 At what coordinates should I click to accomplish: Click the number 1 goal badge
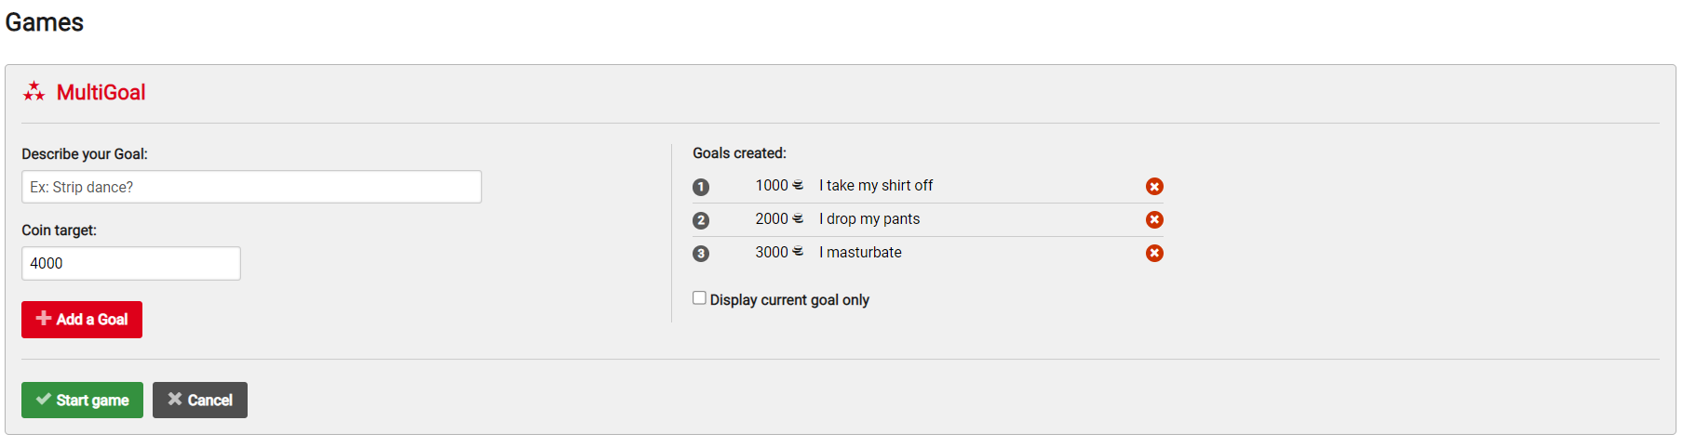pyautogui.click(x=701, y=187)
